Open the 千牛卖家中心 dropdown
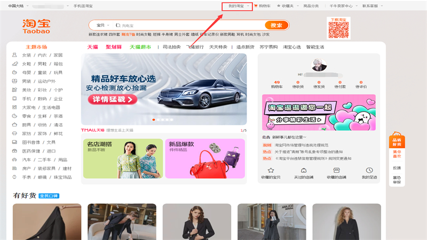The width and height of the screenshot is (427, 240). (x=343, y=6)
